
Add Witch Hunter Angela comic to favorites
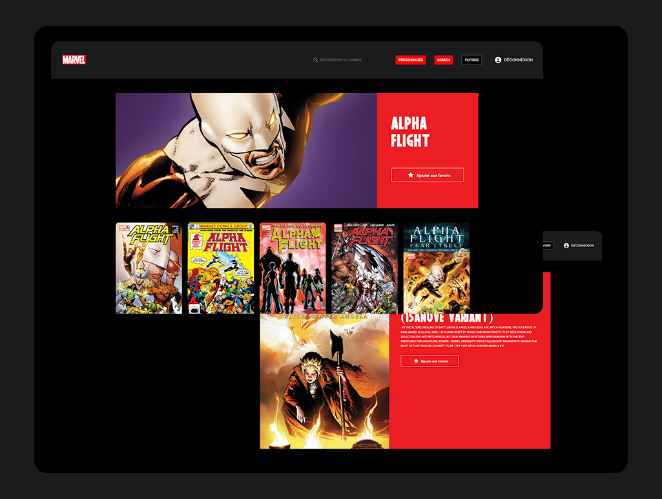[x=429, y=361]
